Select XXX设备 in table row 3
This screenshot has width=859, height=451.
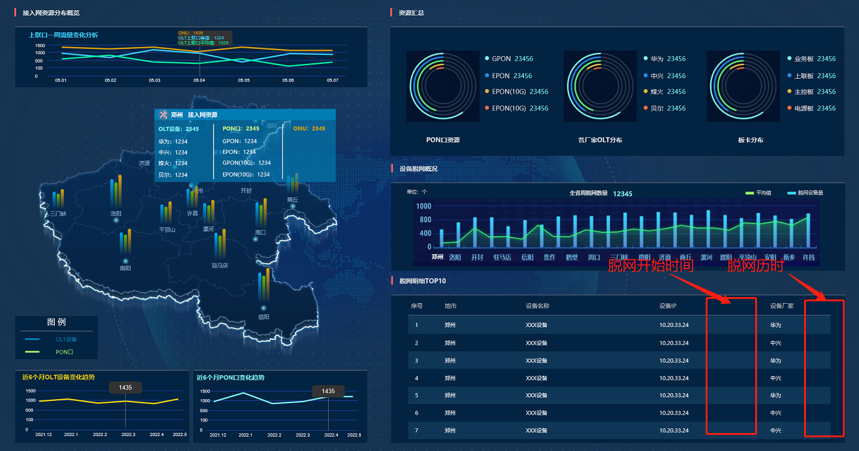tap(536, 360)
